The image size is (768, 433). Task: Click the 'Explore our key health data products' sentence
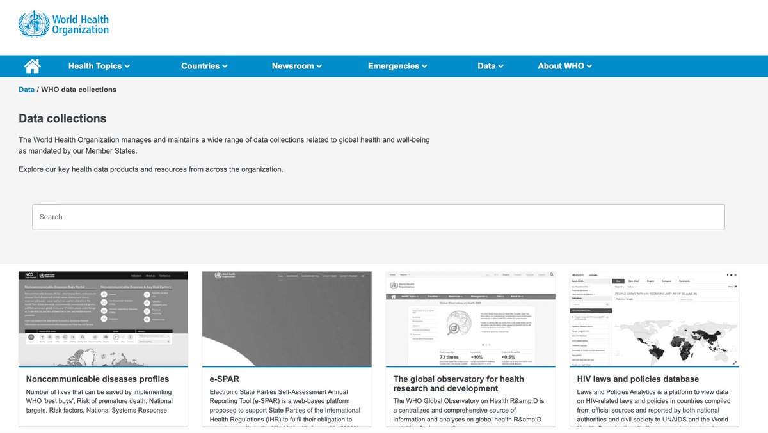(x=151, y=169)
